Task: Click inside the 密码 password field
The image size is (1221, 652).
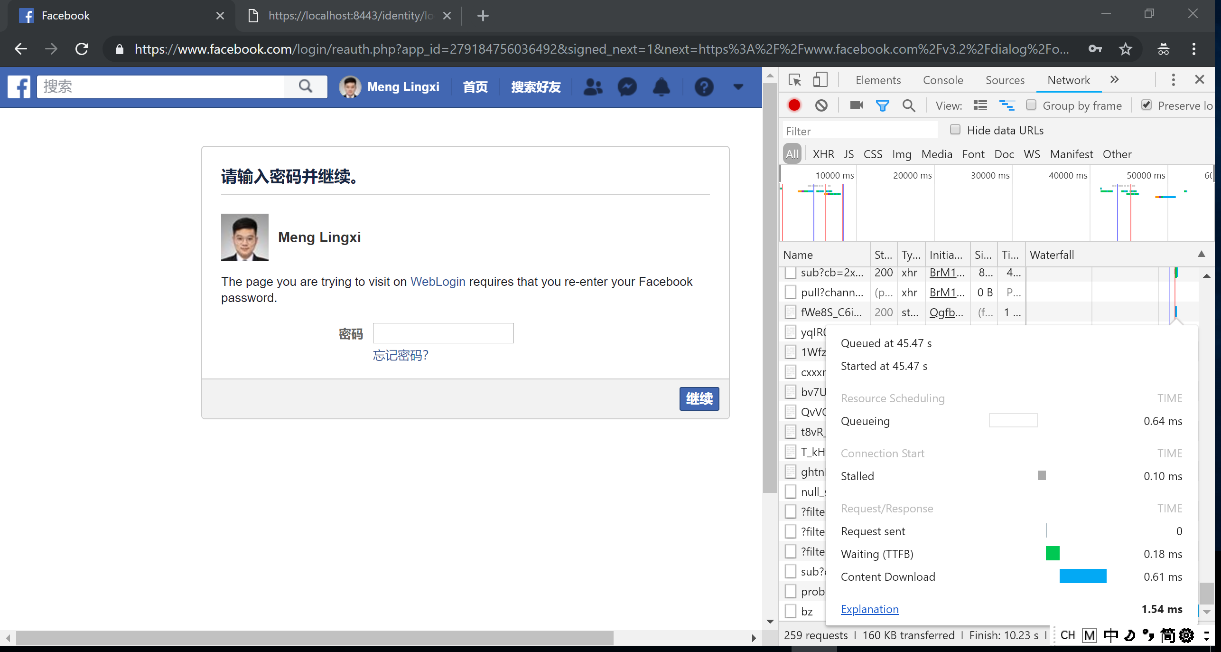Action: tap(443, 333)
